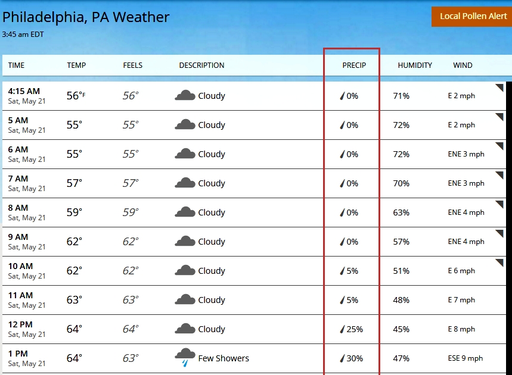Select the precipitation droplet beside 25% at 12 PM
The width and height of the screenshot is (512, 375).
pos(342,329)
